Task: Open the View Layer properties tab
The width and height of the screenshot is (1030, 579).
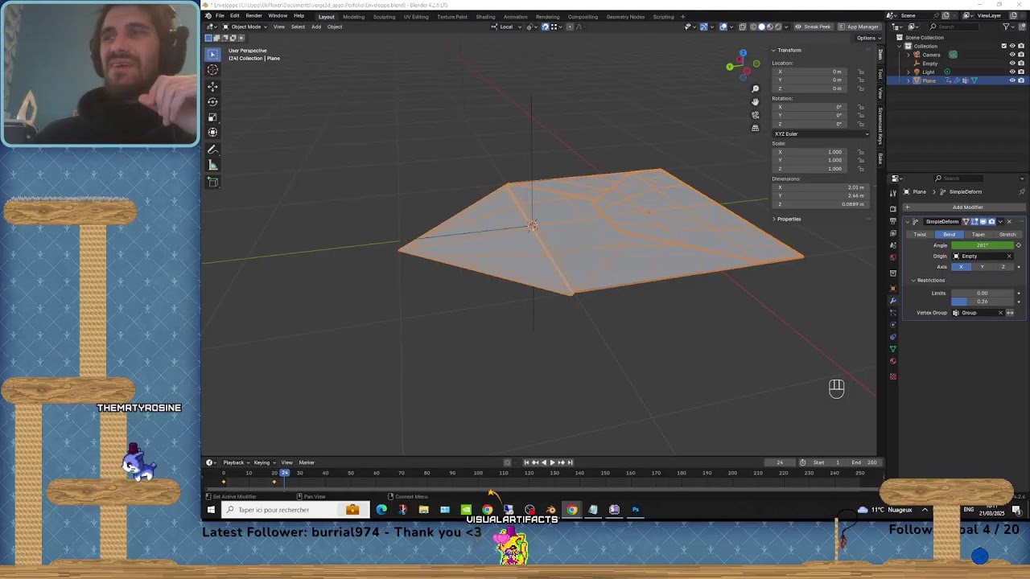Action: 893,233
